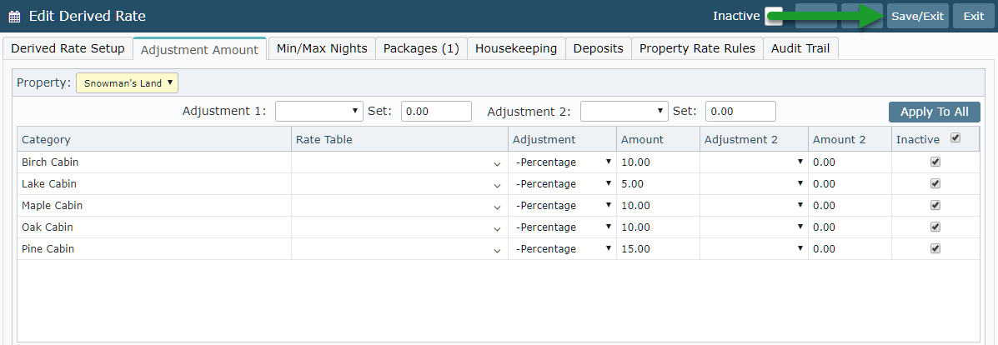Open Adjustment 2 dropdown for Birch Cabin
Image resolution: width=998 pixels, height=345 pixels.
click(755, 162)
